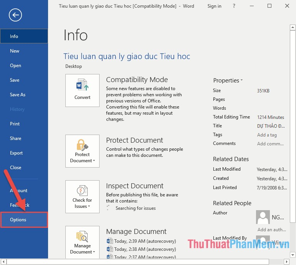Open the Manage Document button

tap(82, 242)
